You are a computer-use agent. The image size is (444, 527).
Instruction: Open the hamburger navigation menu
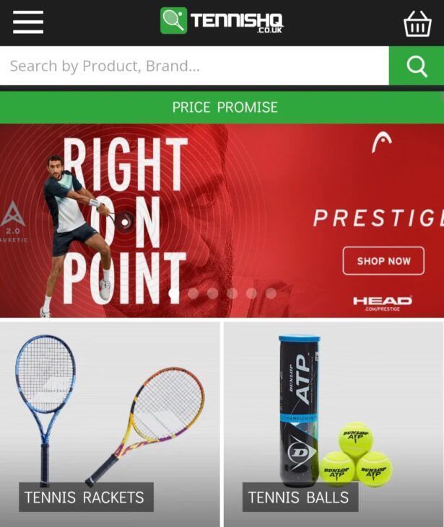(28, 22)
